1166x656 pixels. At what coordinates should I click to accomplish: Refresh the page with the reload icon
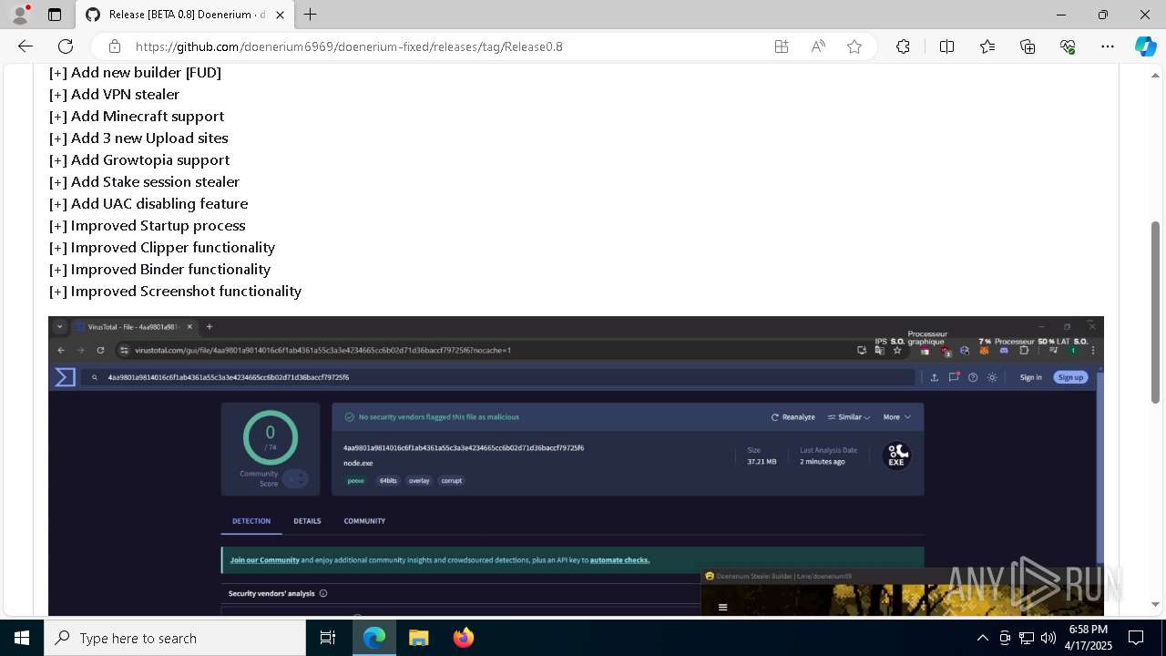point(66,46)
